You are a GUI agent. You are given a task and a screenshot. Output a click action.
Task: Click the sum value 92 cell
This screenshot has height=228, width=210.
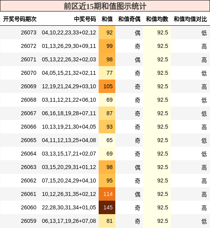point(107,32)
